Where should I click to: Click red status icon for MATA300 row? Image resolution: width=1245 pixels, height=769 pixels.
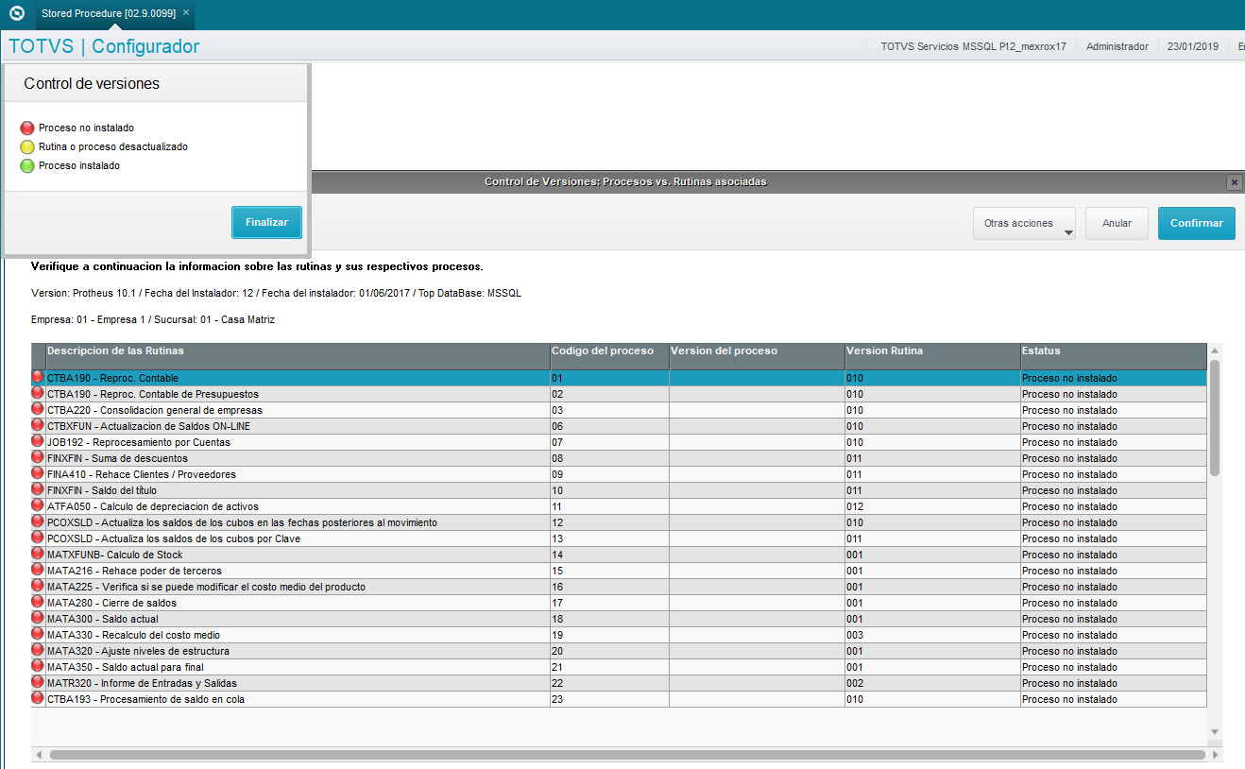[38, 618]
